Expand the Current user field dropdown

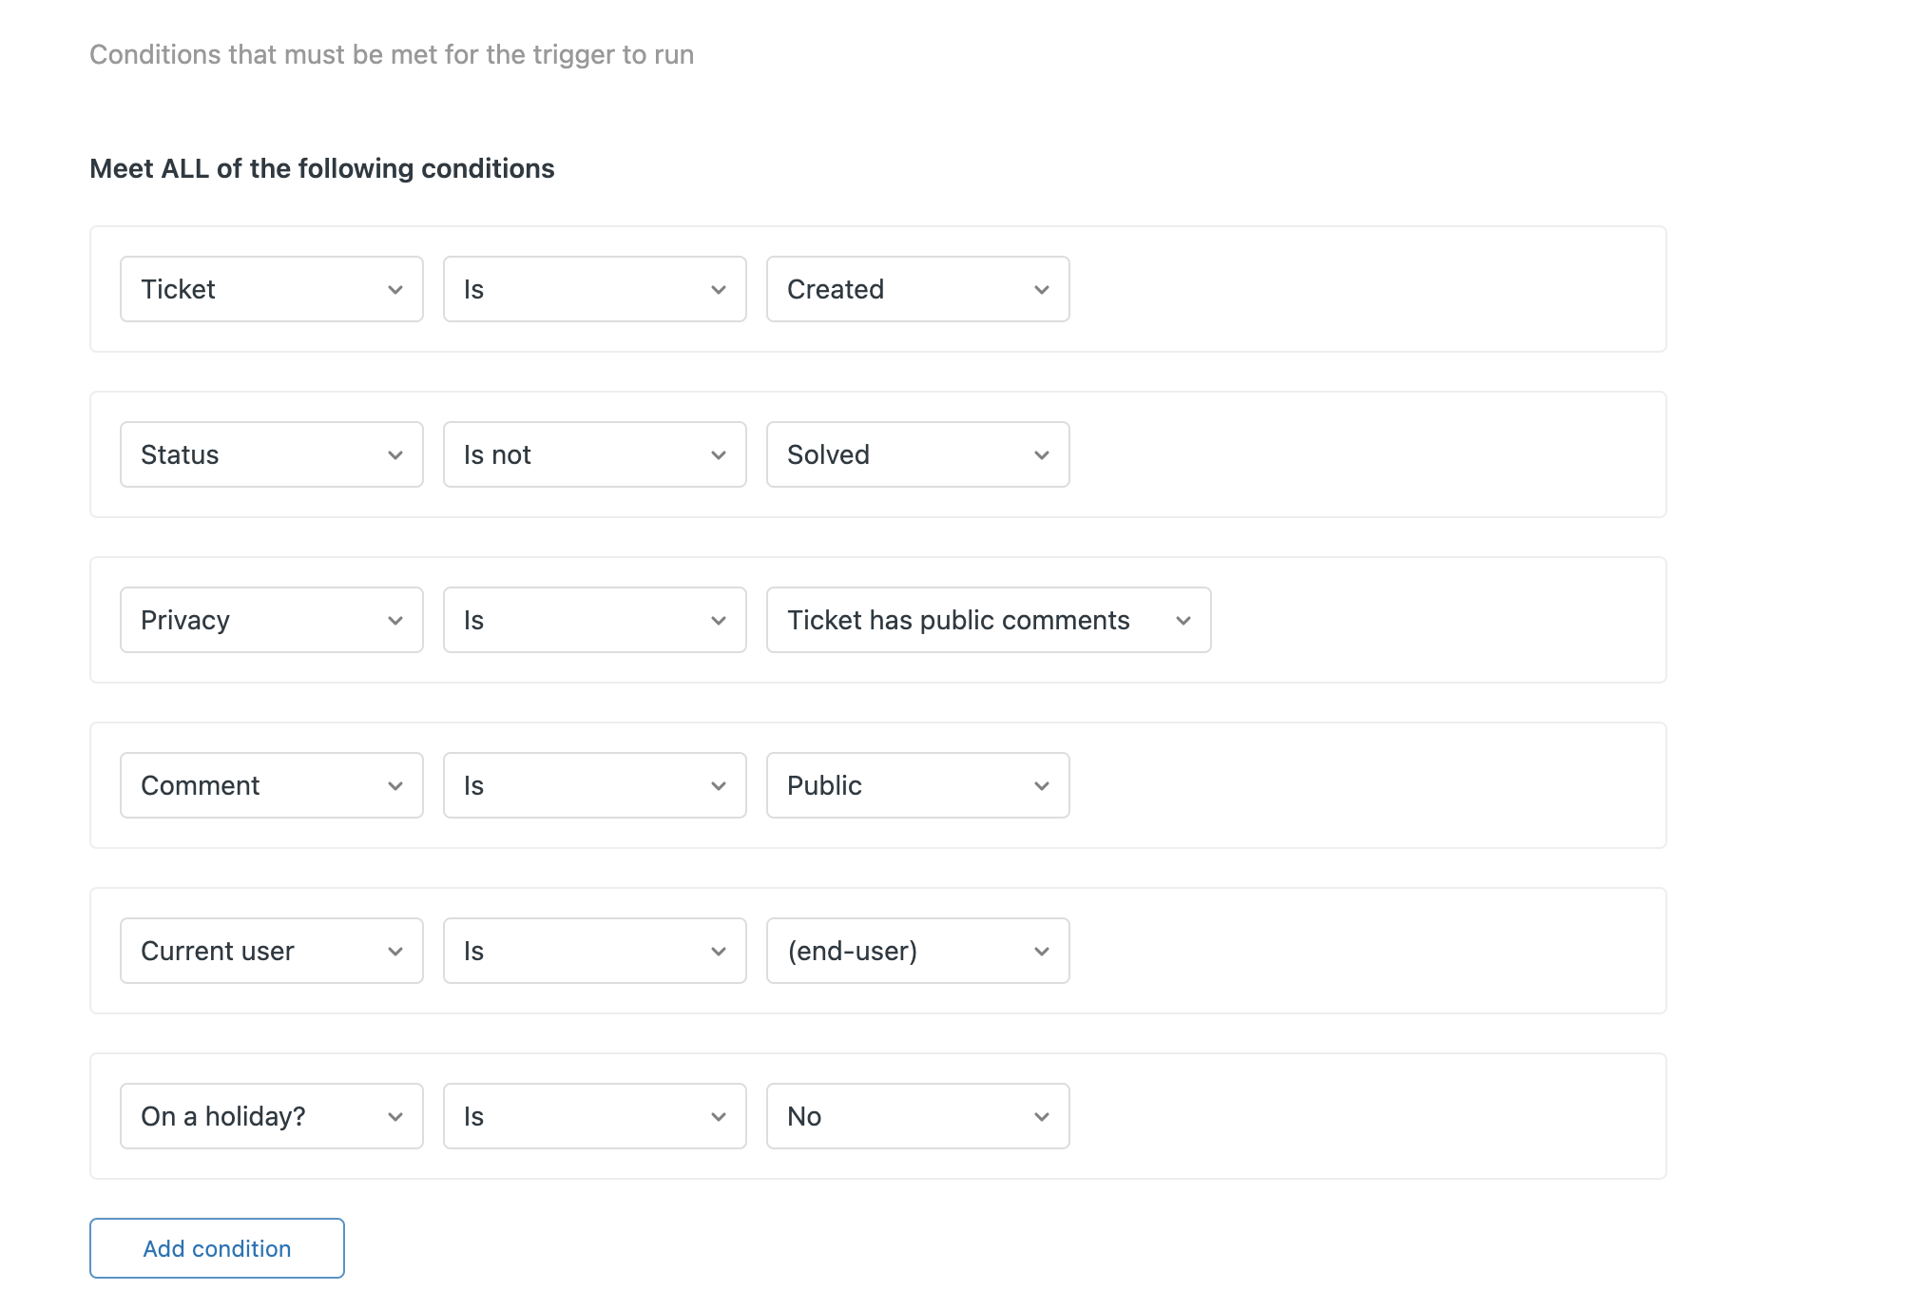pos(271,951)
